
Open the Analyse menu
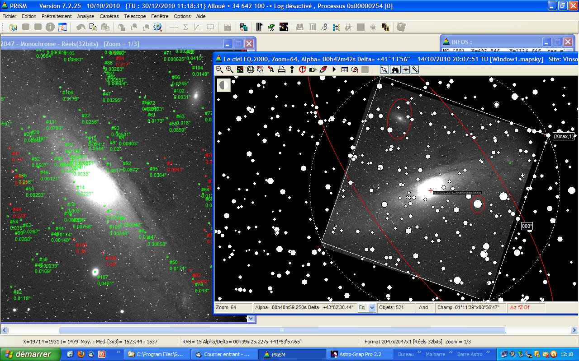(x=85, y=16)
